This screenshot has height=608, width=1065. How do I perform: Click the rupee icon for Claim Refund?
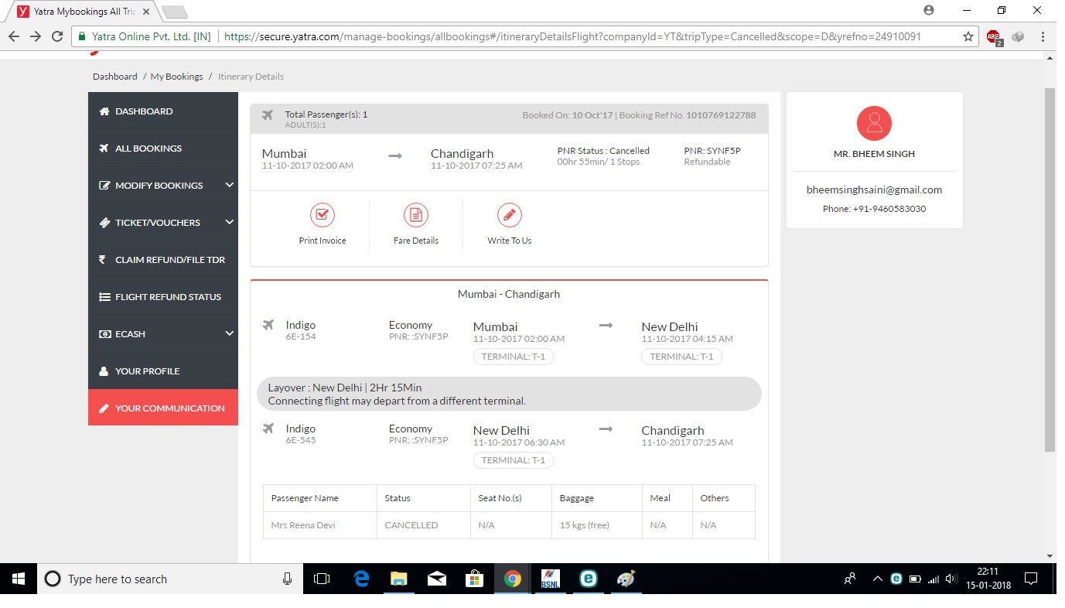pos(102,260)
